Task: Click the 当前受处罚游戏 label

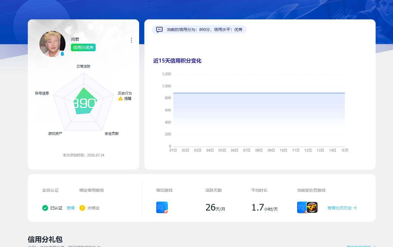Action: 311,190
